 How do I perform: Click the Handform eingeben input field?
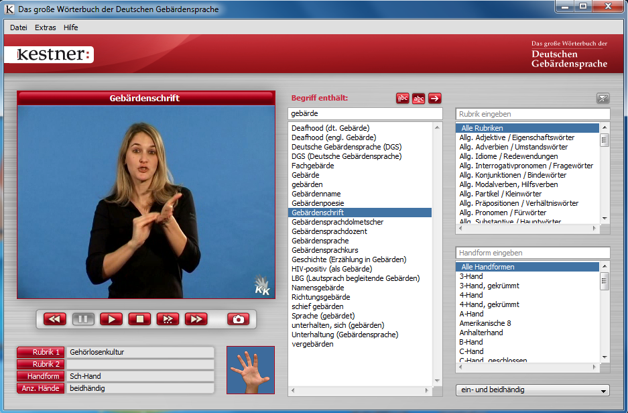(533, 253)
